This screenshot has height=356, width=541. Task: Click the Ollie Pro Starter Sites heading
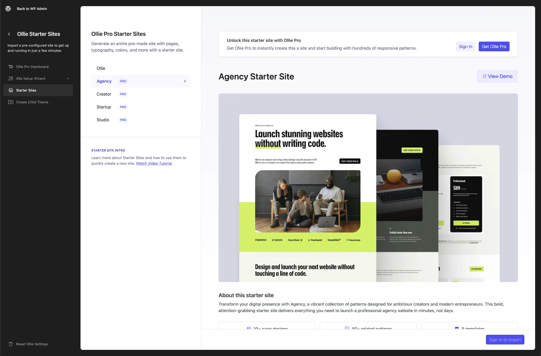click(x=118, y=34)
